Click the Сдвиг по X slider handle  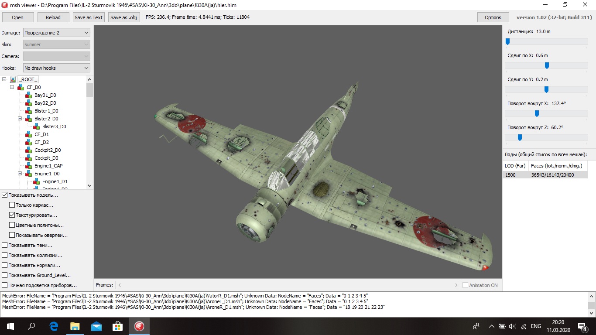[547, 65]
